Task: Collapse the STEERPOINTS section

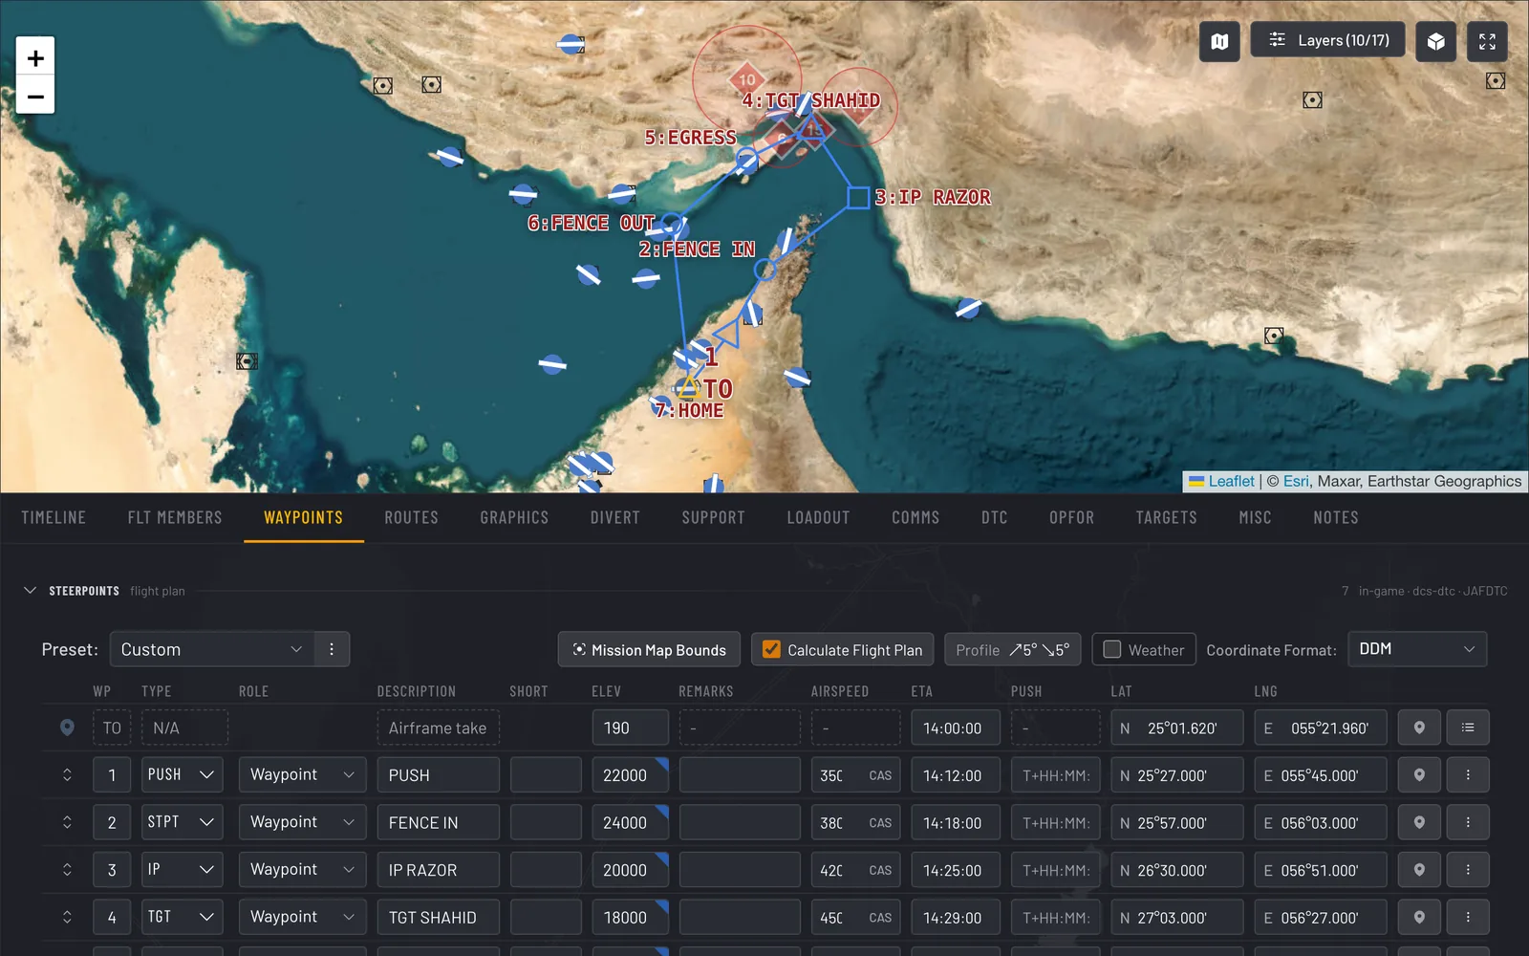Action: [x=30, y=591]
